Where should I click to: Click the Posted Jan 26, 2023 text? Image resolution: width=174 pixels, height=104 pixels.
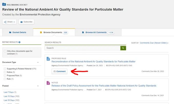pos(95,65)
